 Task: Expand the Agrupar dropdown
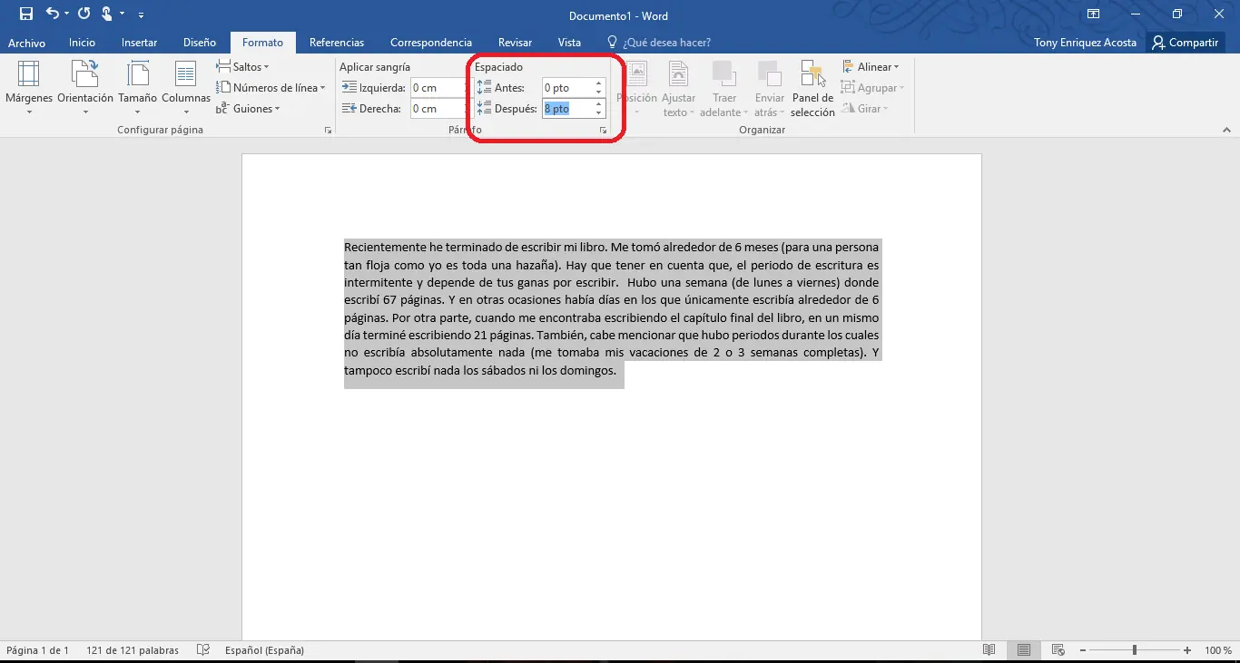871,88
